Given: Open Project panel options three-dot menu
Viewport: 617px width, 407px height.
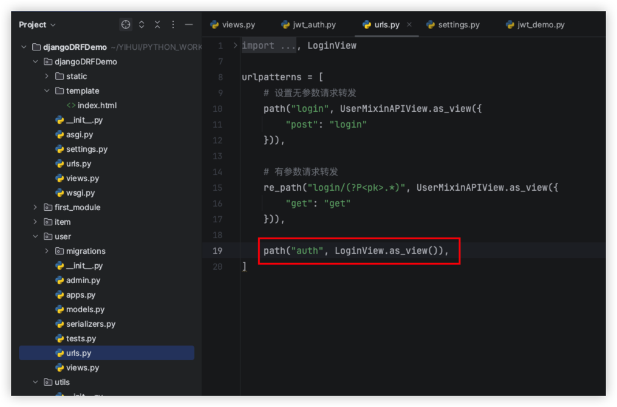Looking at the screenshot, I should [x=173, y=25].
